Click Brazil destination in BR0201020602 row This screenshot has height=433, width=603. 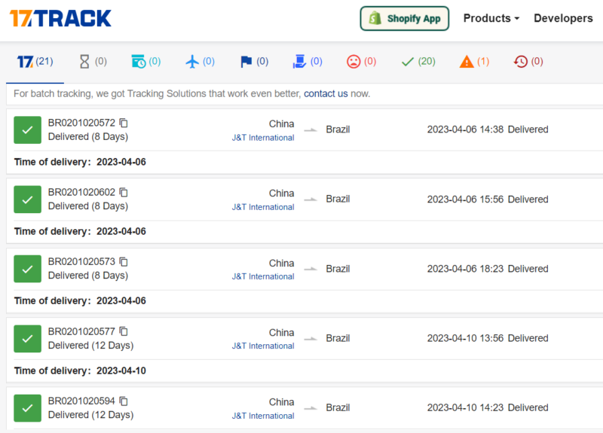tap(338, 199)
